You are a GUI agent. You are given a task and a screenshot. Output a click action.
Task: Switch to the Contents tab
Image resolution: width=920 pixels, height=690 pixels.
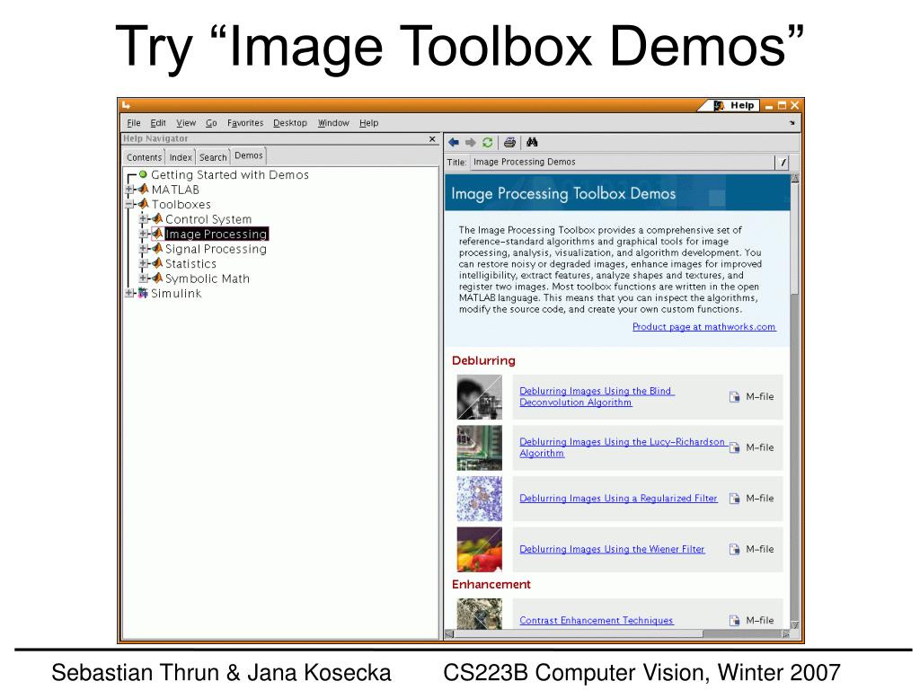pos(144,157)
